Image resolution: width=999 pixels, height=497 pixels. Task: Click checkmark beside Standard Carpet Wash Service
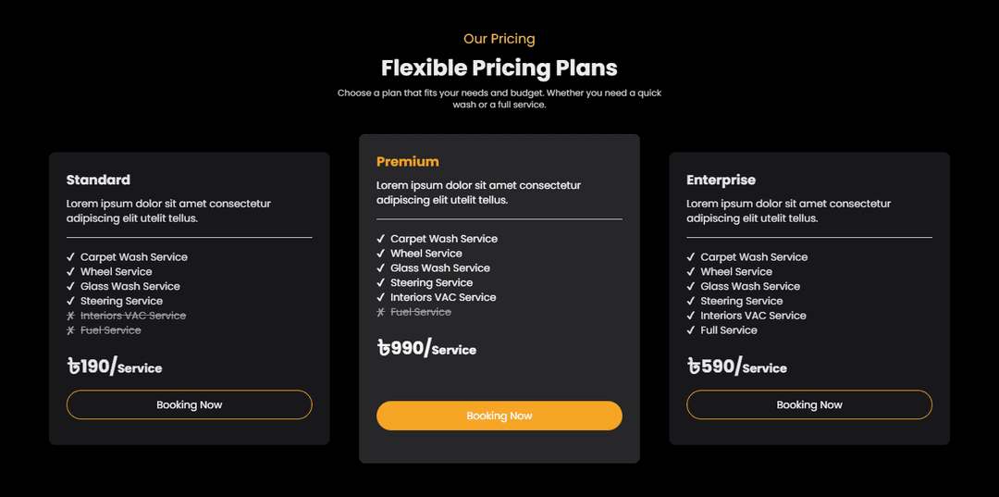tap(70, 257)
